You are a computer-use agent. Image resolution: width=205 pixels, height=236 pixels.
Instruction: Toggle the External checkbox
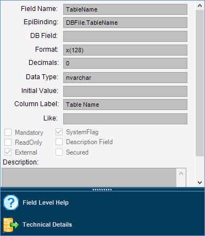8,152
